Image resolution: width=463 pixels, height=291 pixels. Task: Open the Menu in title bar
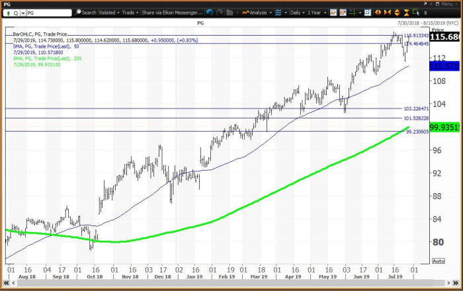pyautogui.click(x=447, y=3)
